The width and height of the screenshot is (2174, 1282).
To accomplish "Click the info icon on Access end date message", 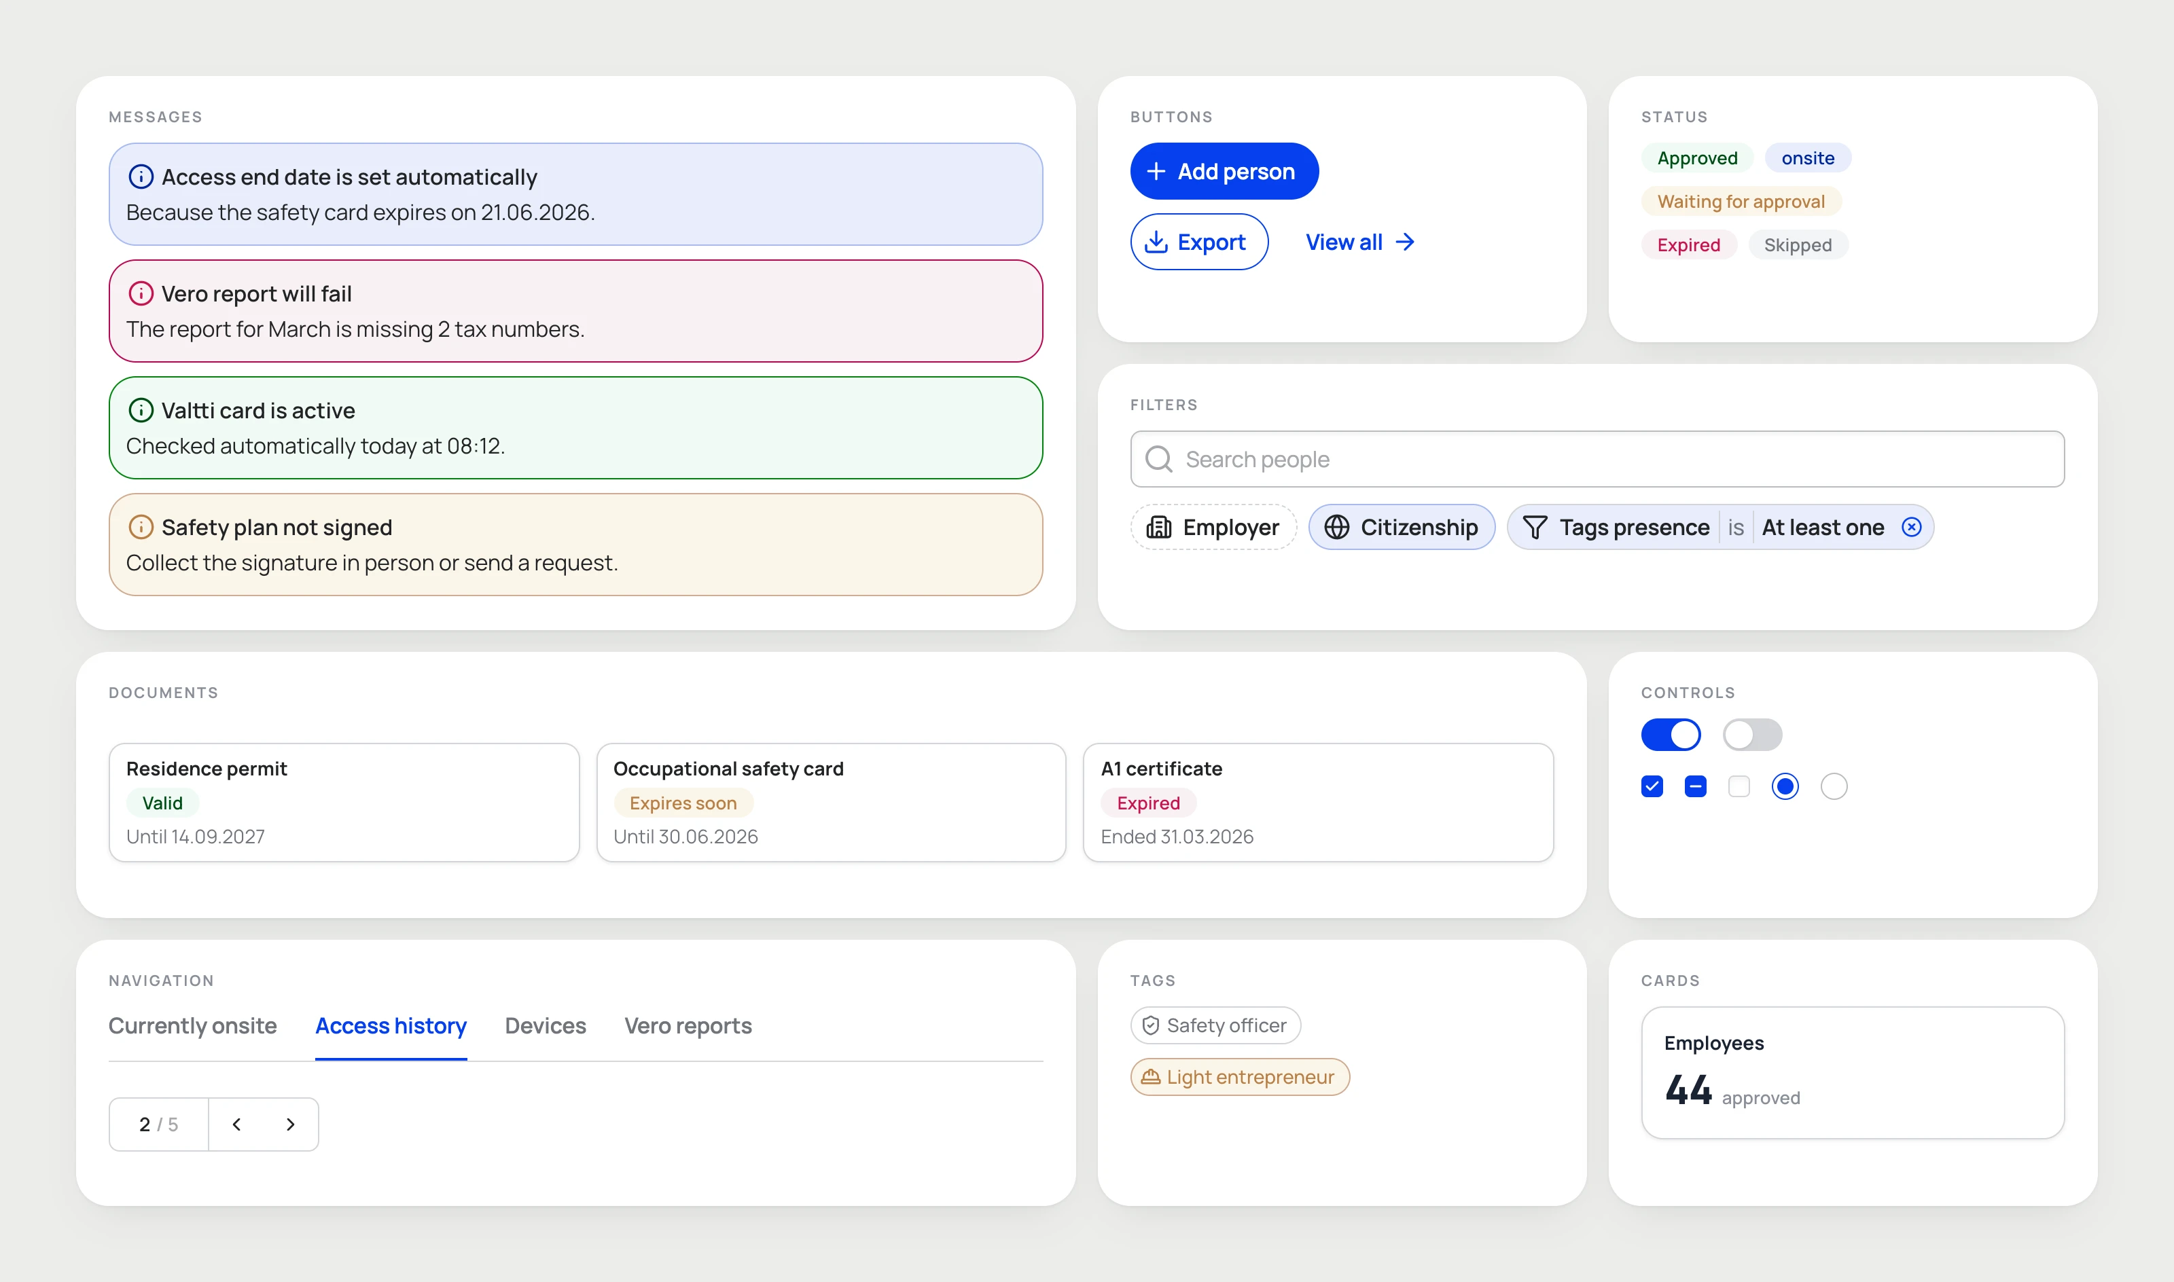I will tap(141, 177).
